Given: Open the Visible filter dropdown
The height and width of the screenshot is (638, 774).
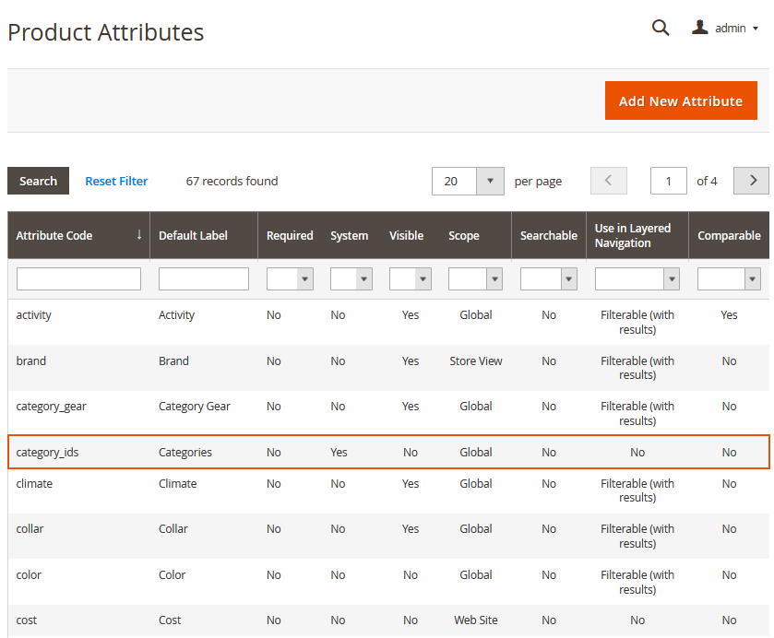Looking at the screenshot, I should 410,279.
